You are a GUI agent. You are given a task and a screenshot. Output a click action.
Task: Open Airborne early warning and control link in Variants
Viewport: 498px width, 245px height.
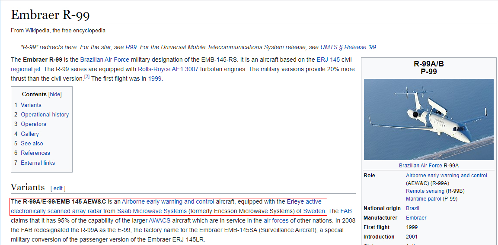tap(168, 201)
